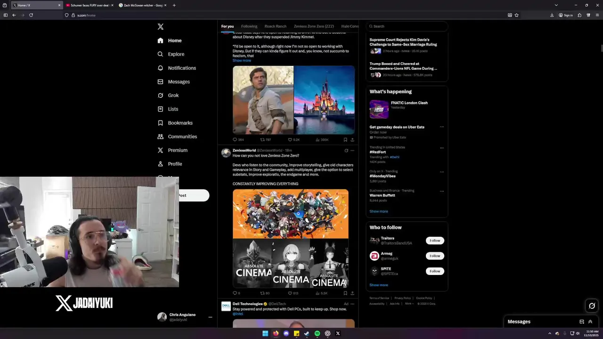Screen dimensions: 603x339
Task: Follow the SPITE account
Action: coord(435,271)
